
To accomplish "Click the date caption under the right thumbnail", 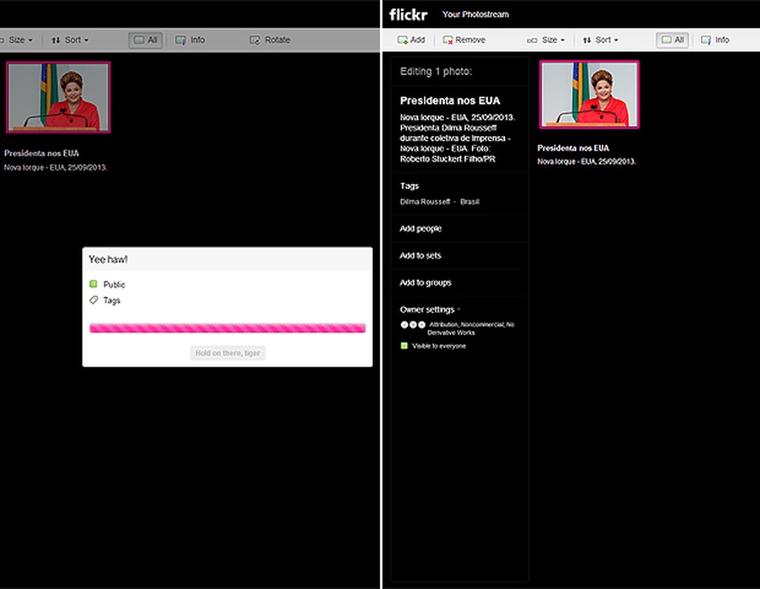I will tap(586, 162).
